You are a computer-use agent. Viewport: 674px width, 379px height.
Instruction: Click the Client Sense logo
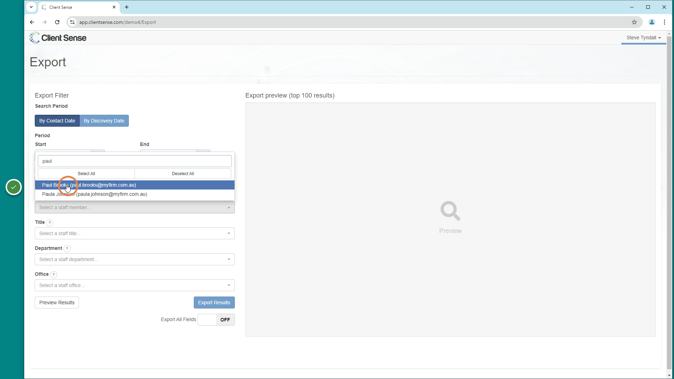(58, 38)
